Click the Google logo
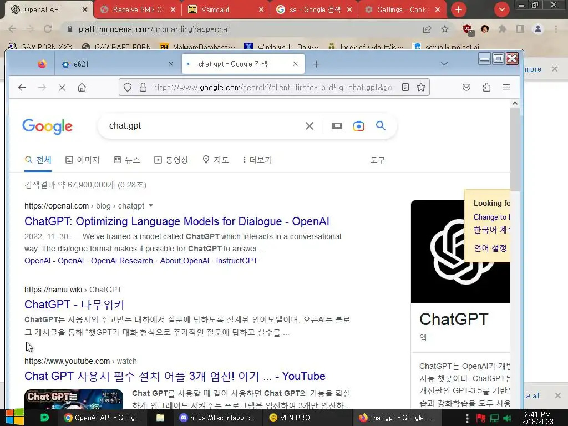568x426 pixels. coord(48,126)
